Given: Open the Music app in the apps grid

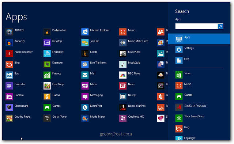Looking at the screenshot, I should 123,32.
